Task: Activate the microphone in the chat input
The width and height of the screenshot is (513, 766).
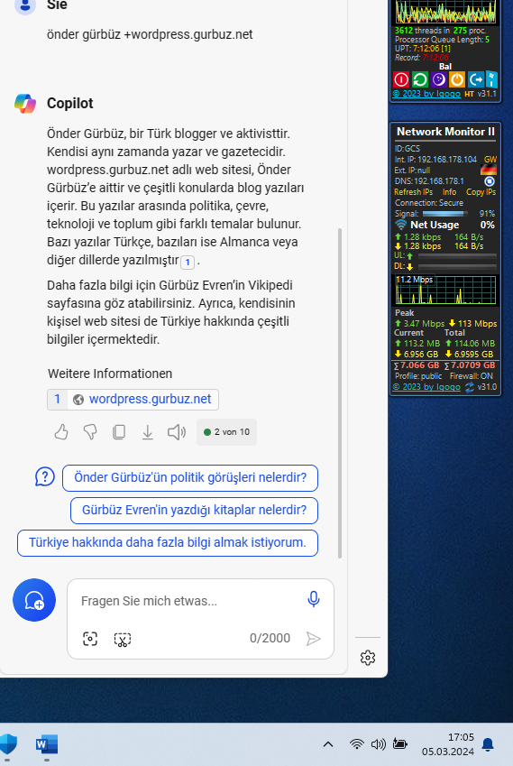Action: coord(314,599)
